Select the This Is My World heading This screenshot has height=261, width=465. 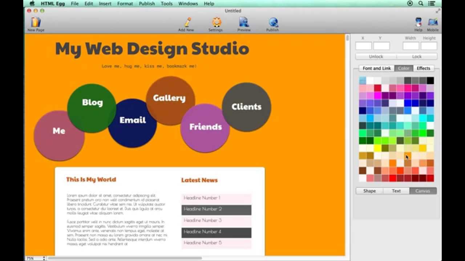coord(91,179)
